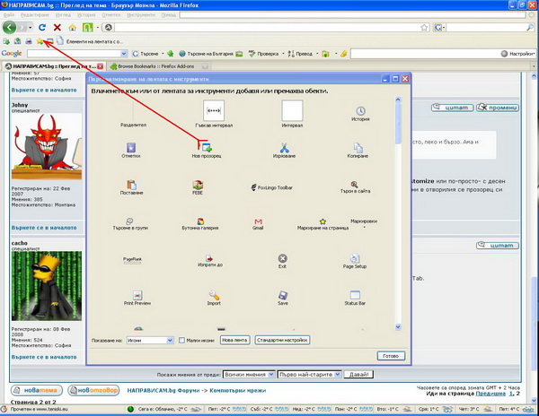Click the green Back navigation arrow
This screenshot has width=539, height=416.
coord(9,28)
